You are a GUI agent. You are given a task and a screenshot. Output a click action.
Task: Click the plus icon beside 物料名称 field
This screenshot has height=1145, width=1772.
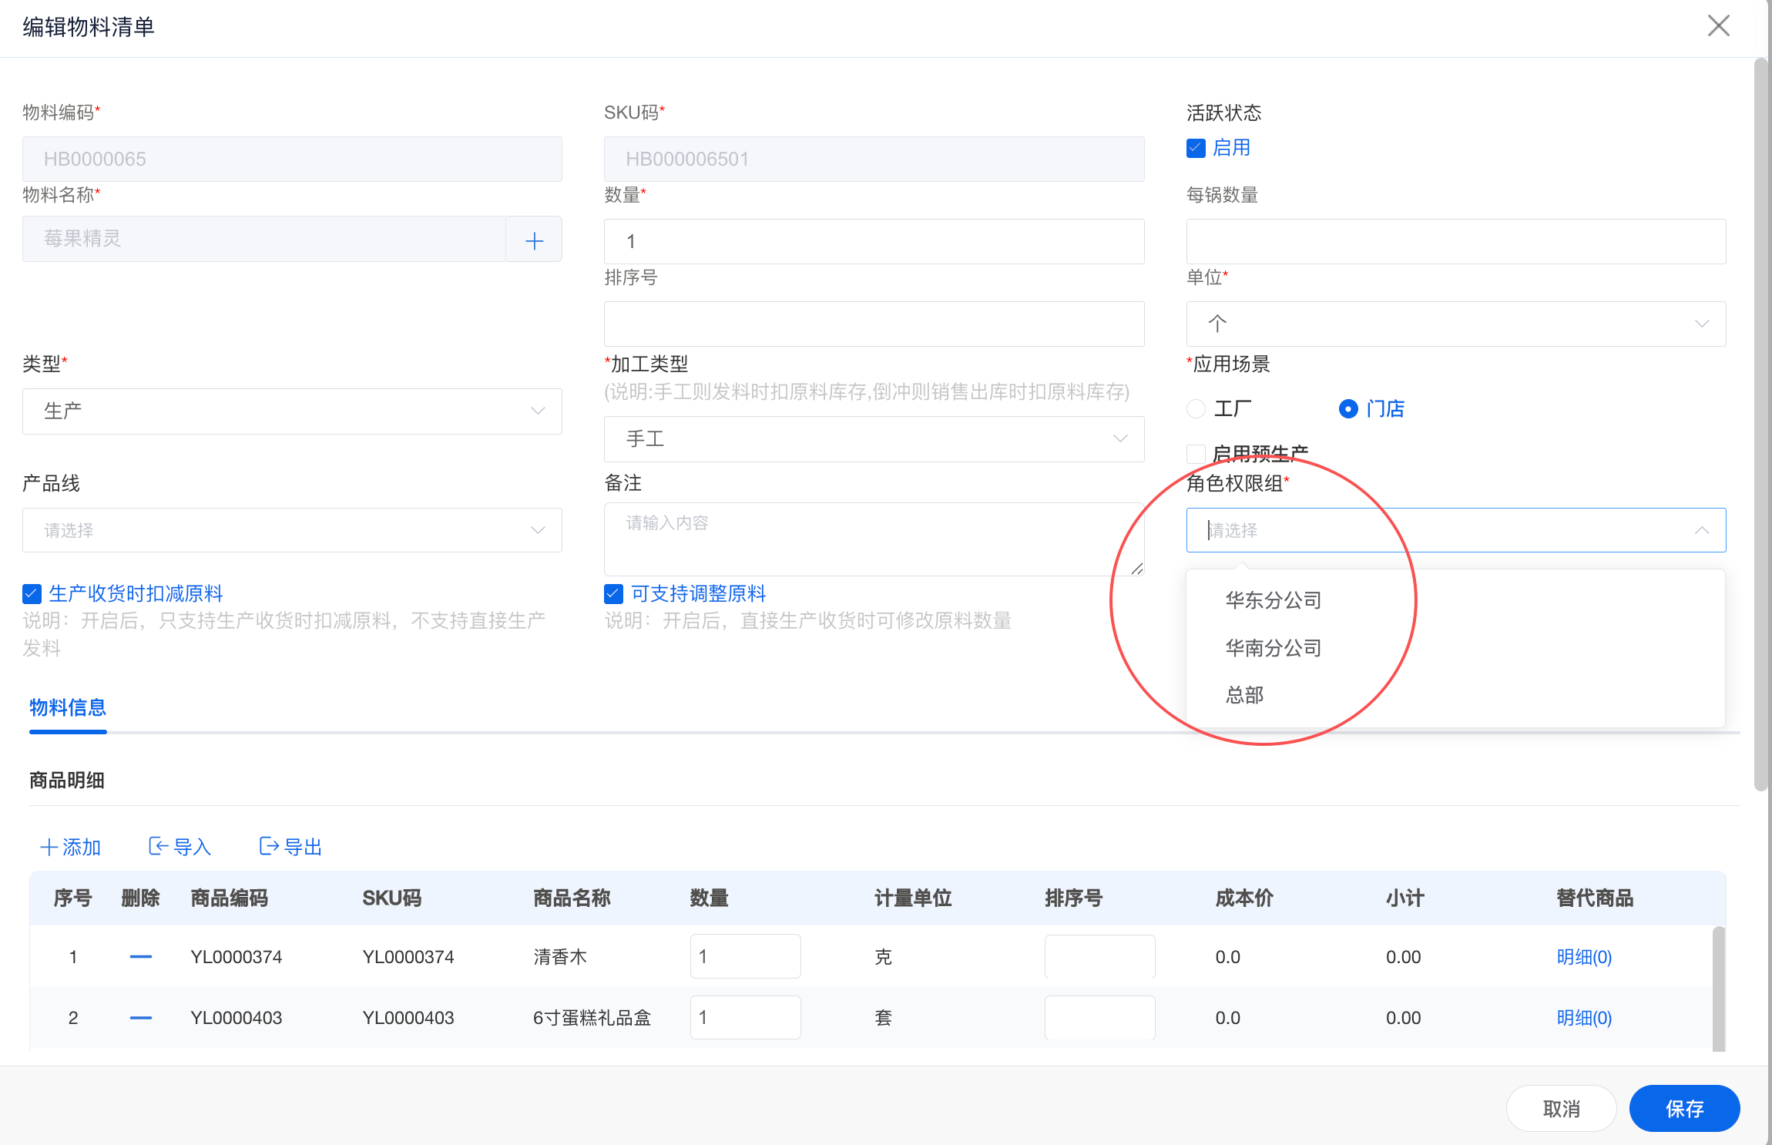pos(534,240)
